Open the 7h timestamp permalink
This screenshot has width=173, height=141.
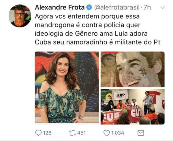point(147,7)
